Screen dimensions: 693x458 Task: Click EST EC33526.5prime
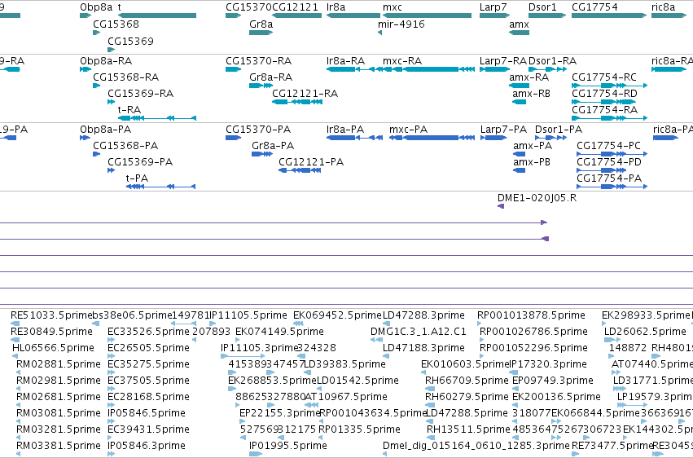click(148, 332)
